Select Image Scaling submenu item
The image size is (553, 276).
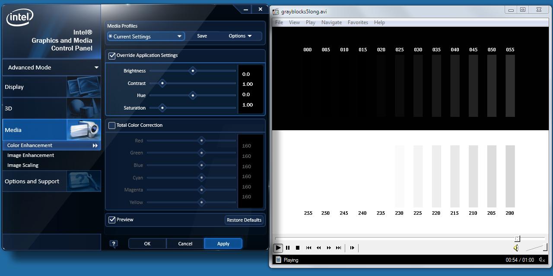pyautogui.click(x=23, y=165)
